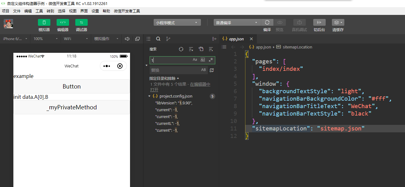Toggle the simulator (模拟器) panel
Image resolution: width=405 pixels, height=187 pixels.
coord(44,22)
